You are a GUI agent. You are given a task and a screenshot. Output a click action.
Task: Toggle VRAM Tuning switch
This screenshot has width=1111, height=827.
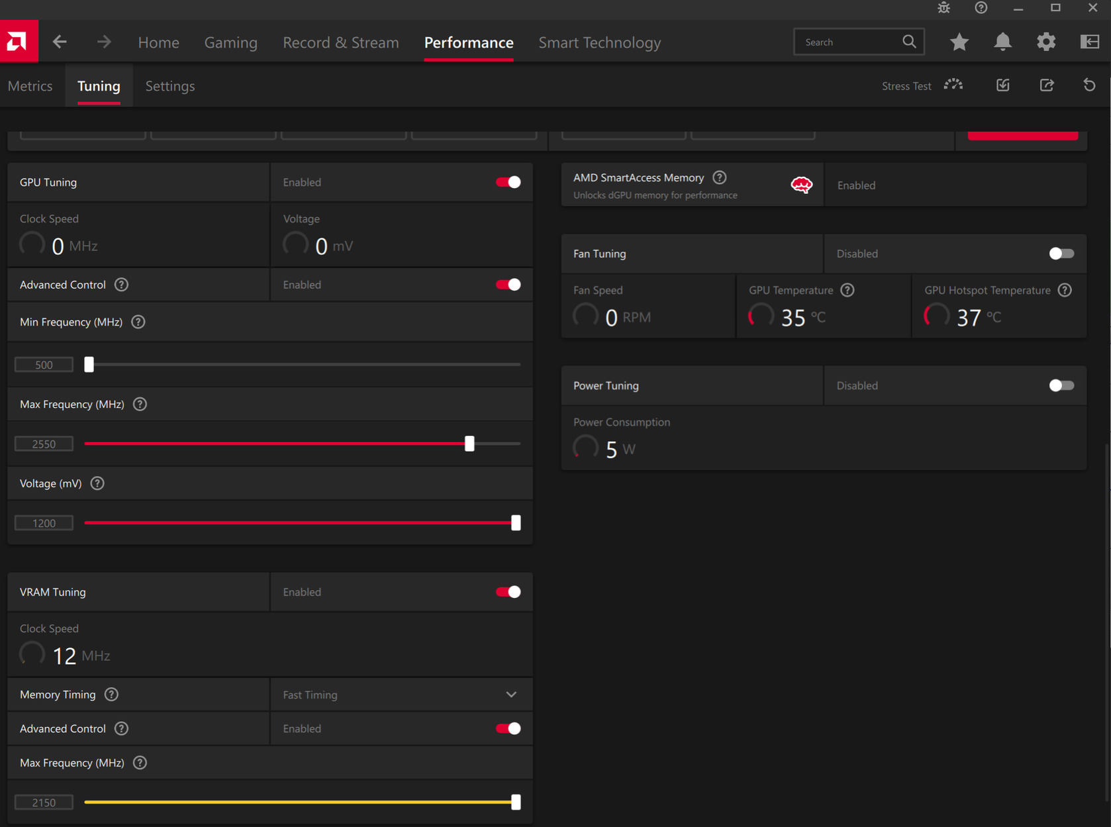click(508, 592)
